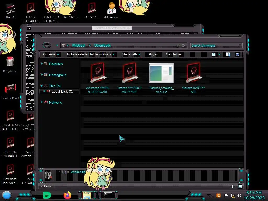Screen dimensions: 268x201
Task: Select the Interop.WMPLib.BATCHWARE file icon
Action: click(x=130, y=73)
